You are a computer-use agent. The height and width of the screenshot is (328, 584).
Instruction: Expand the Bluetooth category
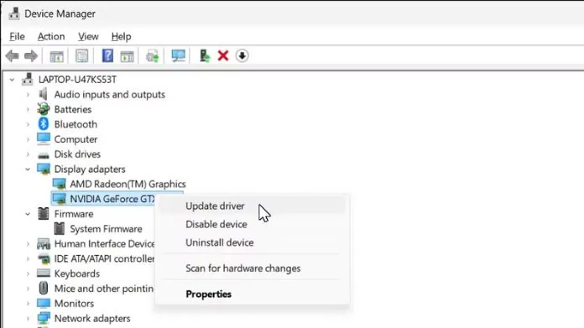[x=28, y=124]
